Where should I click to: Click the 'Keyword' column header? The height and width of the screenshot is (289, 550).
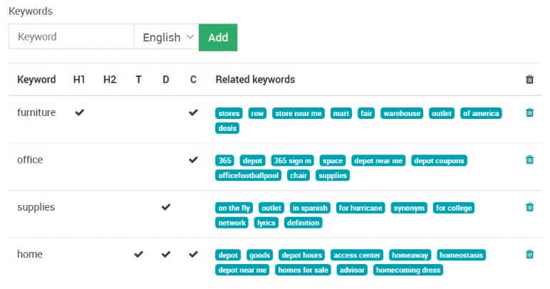36,80
